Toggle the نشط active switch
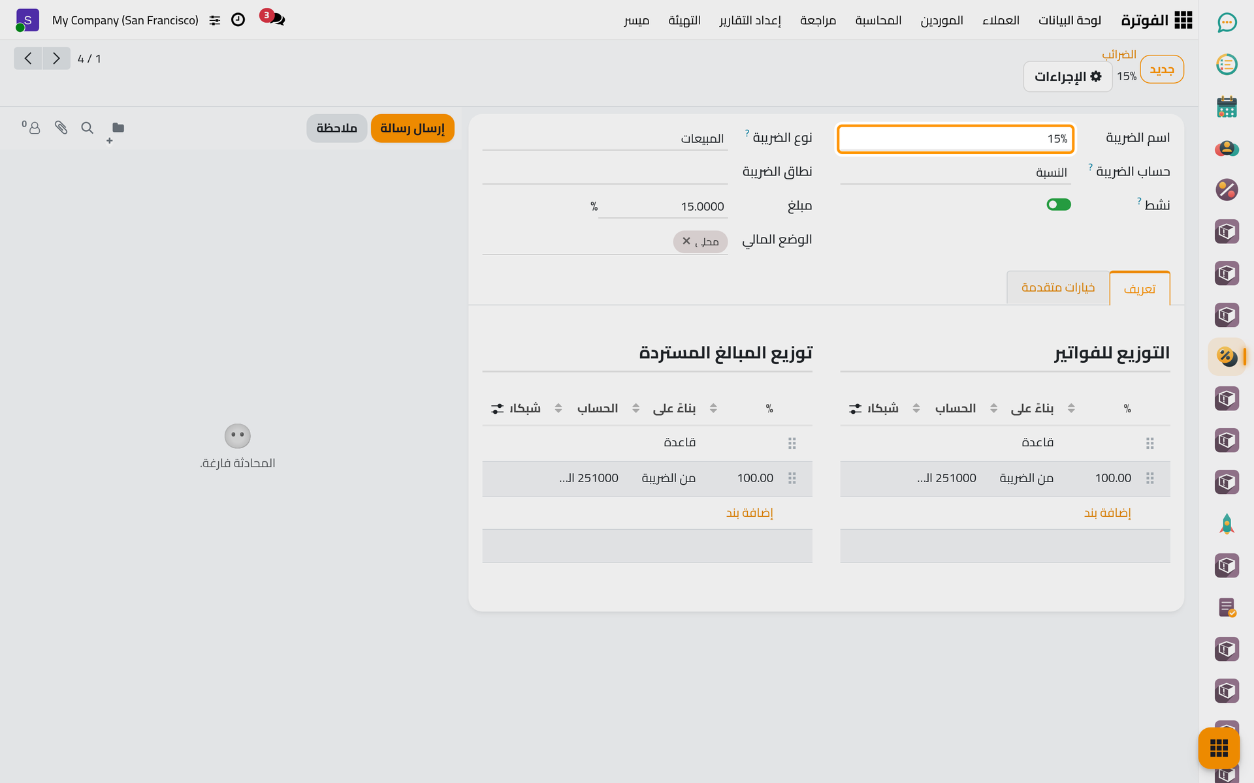Image resolution: width=1254 pixels, height=783 pixels. tap(1058, 205)
